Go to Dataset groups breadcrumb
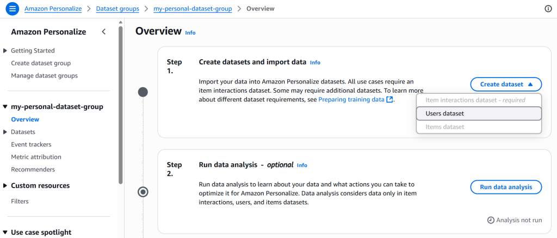Viewport: 557px width, 238px height. pyautogui.click(x=117, y=9)
